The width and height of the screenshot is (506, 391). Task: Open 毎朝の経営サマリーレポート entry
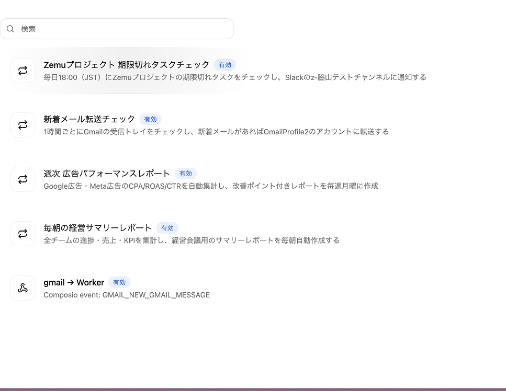pos(97,228)
